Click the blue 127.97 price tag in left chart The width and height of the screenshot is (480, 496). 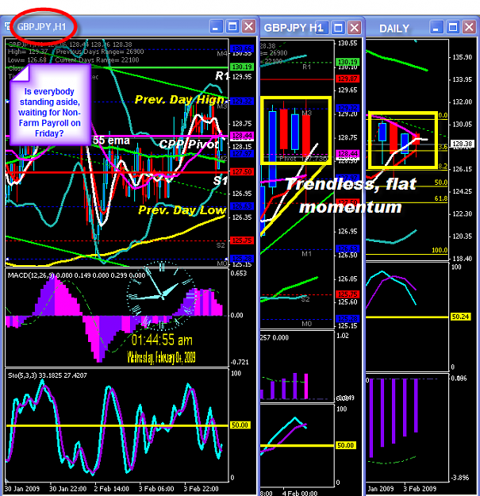[242, 154]
